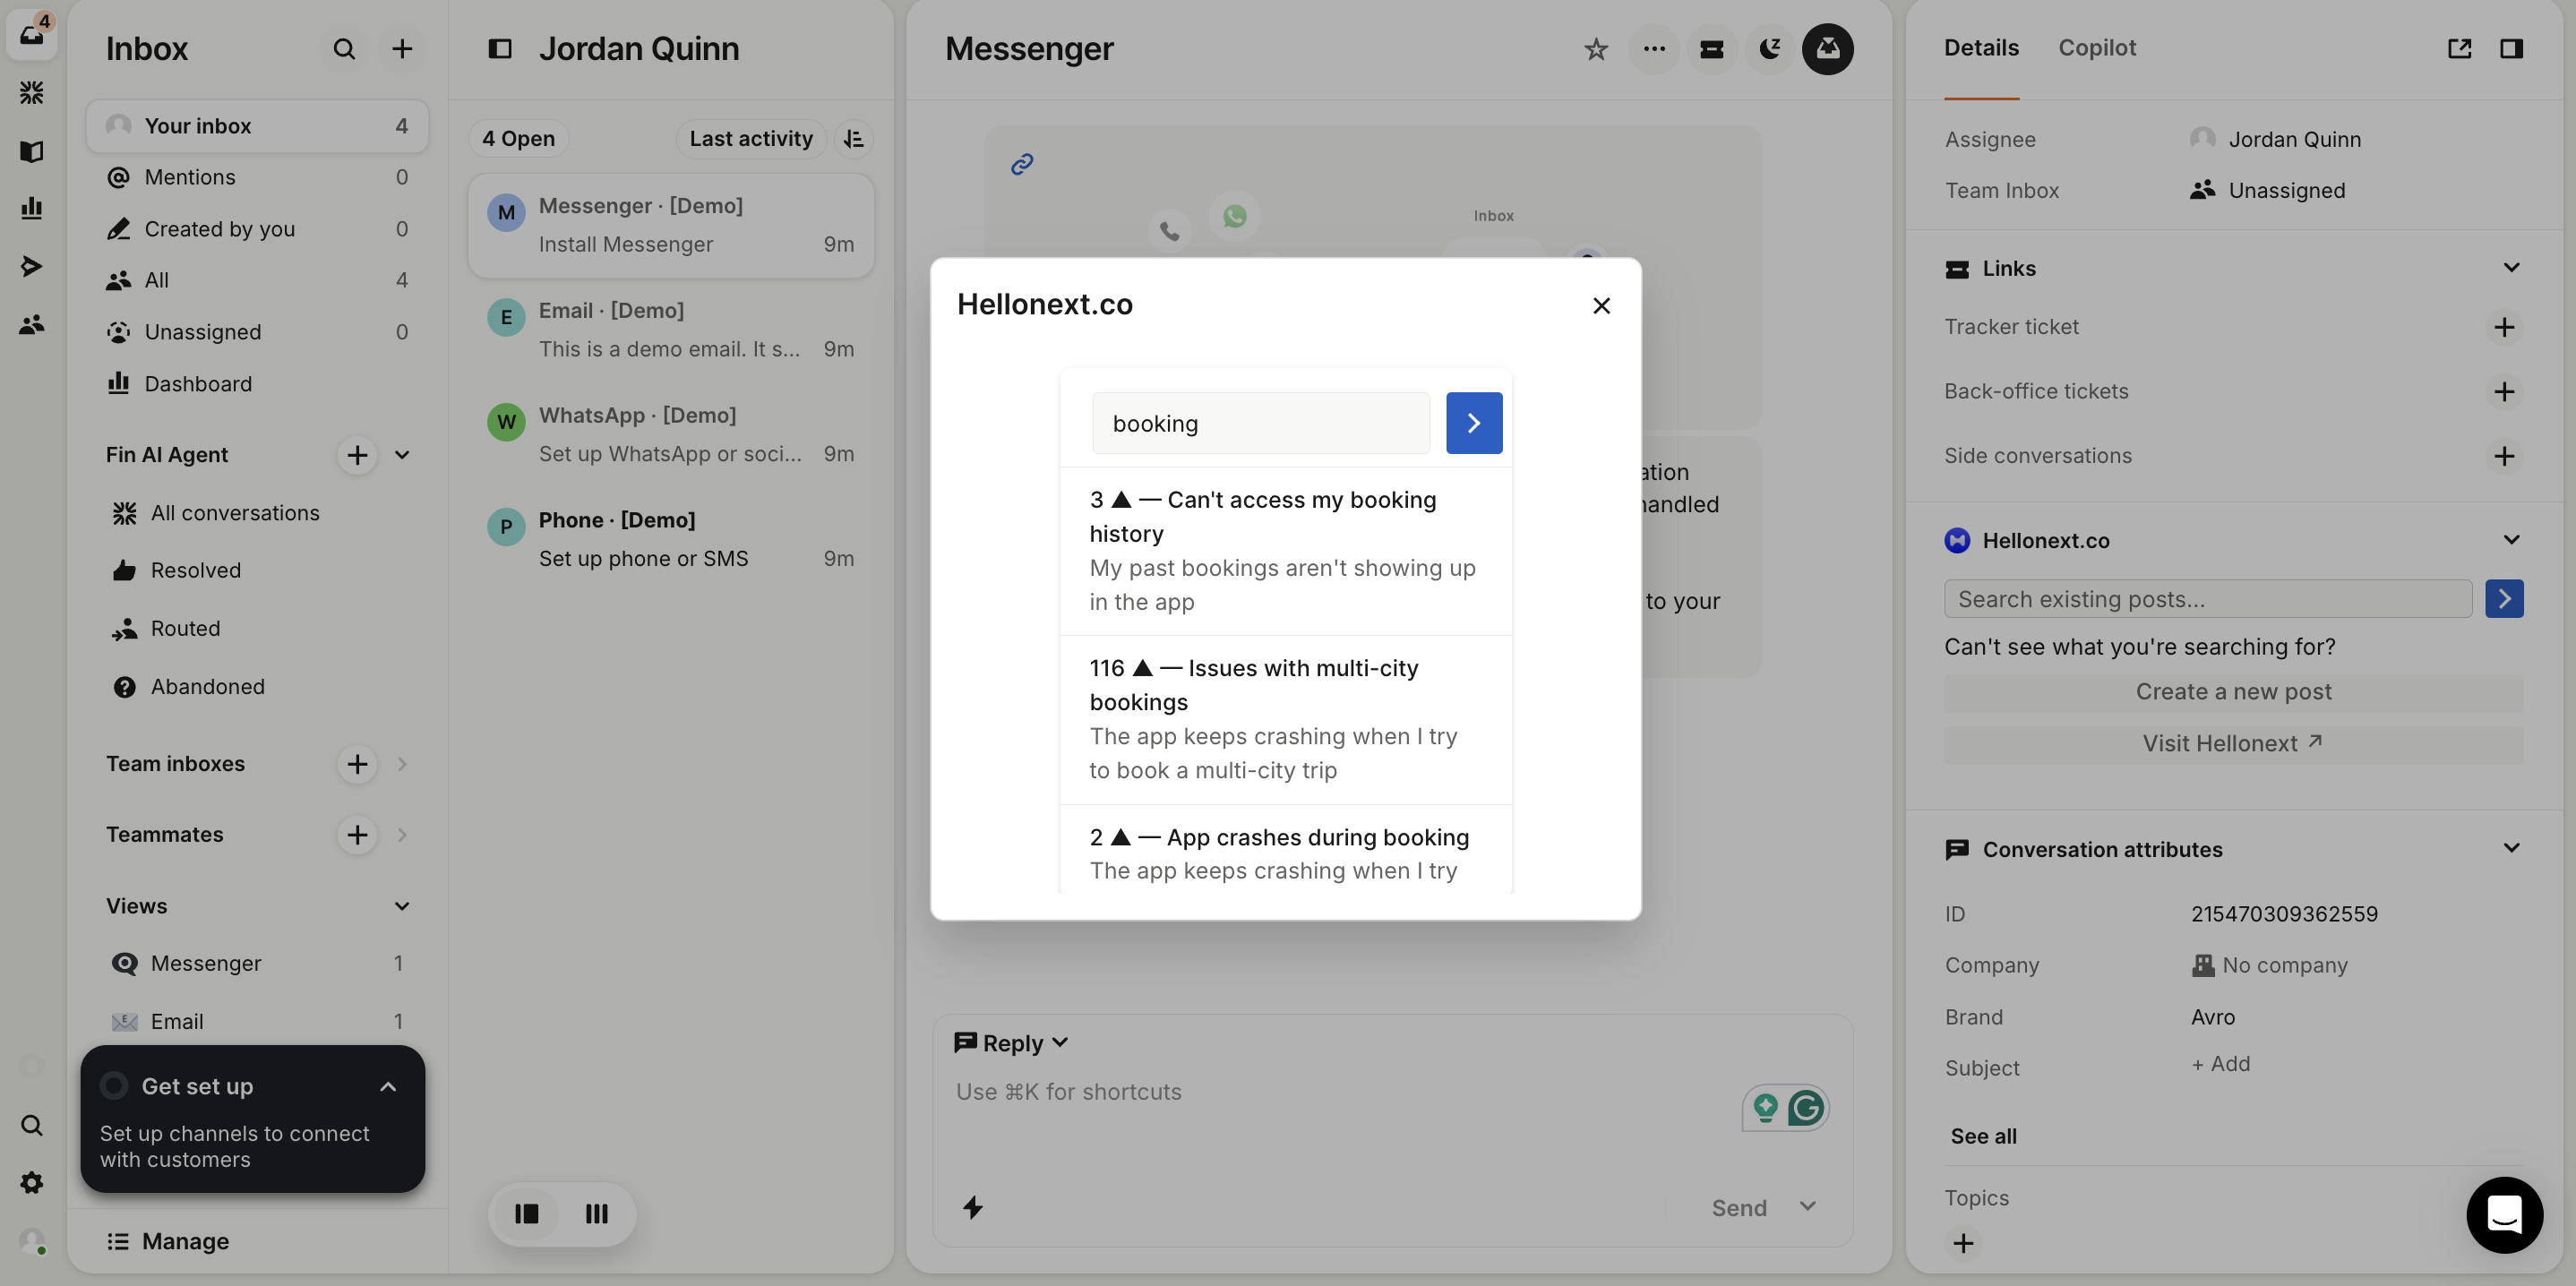The height and width of the screenshot is (1286, 2576).
Task: Click the link icon in the conversation message
Action: click(x=1022, y=164)
